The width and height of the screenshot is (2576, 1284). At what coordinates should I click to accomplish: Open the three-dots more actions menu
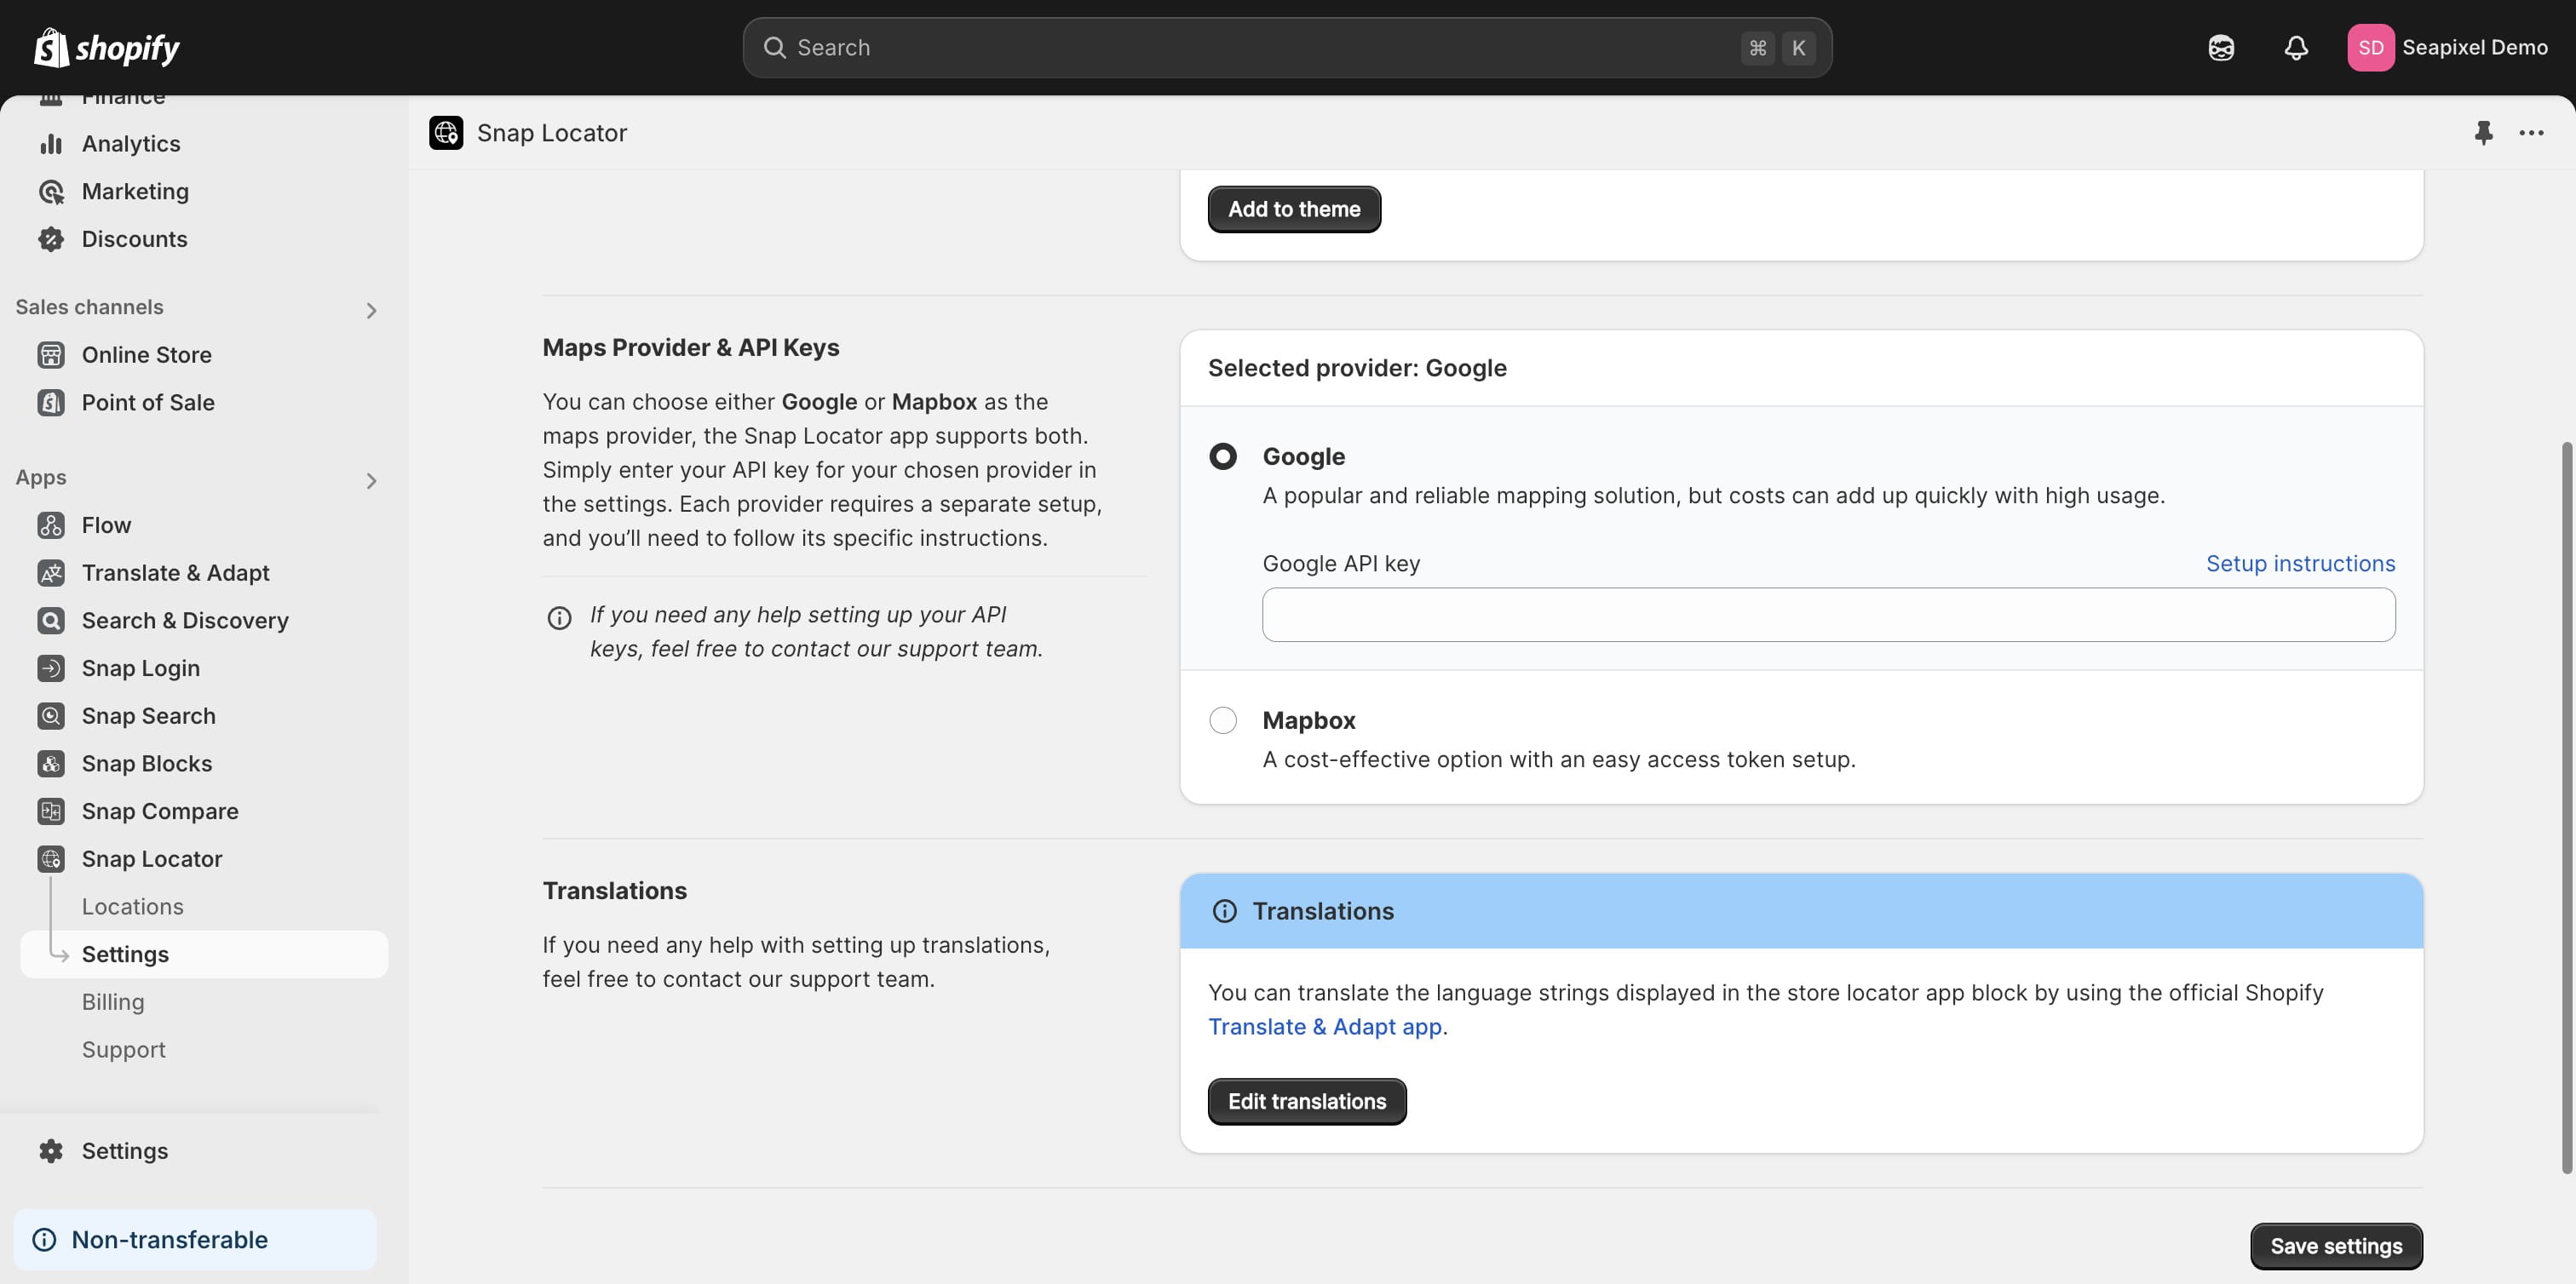coord(2531,133)
